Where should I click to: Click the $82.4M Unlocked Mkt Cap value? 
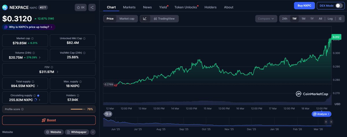tap(73, 43)
